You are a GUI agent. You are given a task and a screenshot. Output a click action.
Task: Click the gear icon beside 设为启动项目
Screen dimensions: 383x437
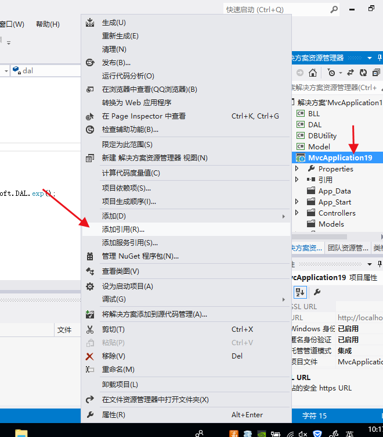[x=89, y=286]
